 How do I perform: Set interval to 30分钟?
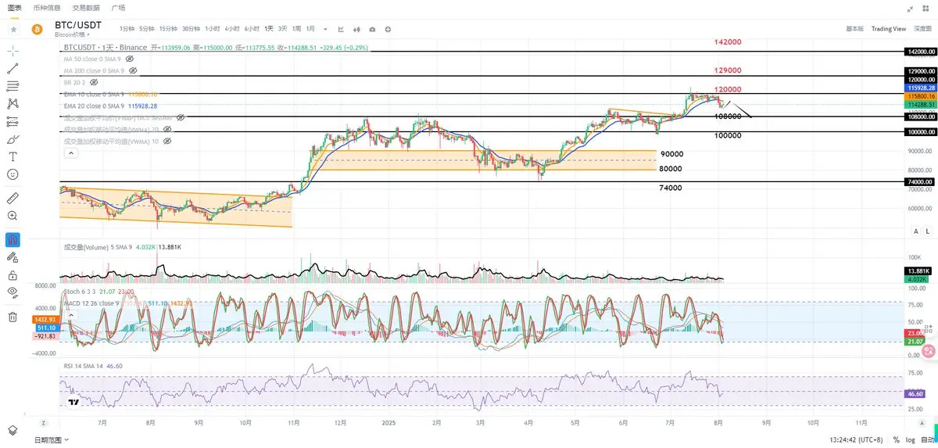click(x=191, y=29)
